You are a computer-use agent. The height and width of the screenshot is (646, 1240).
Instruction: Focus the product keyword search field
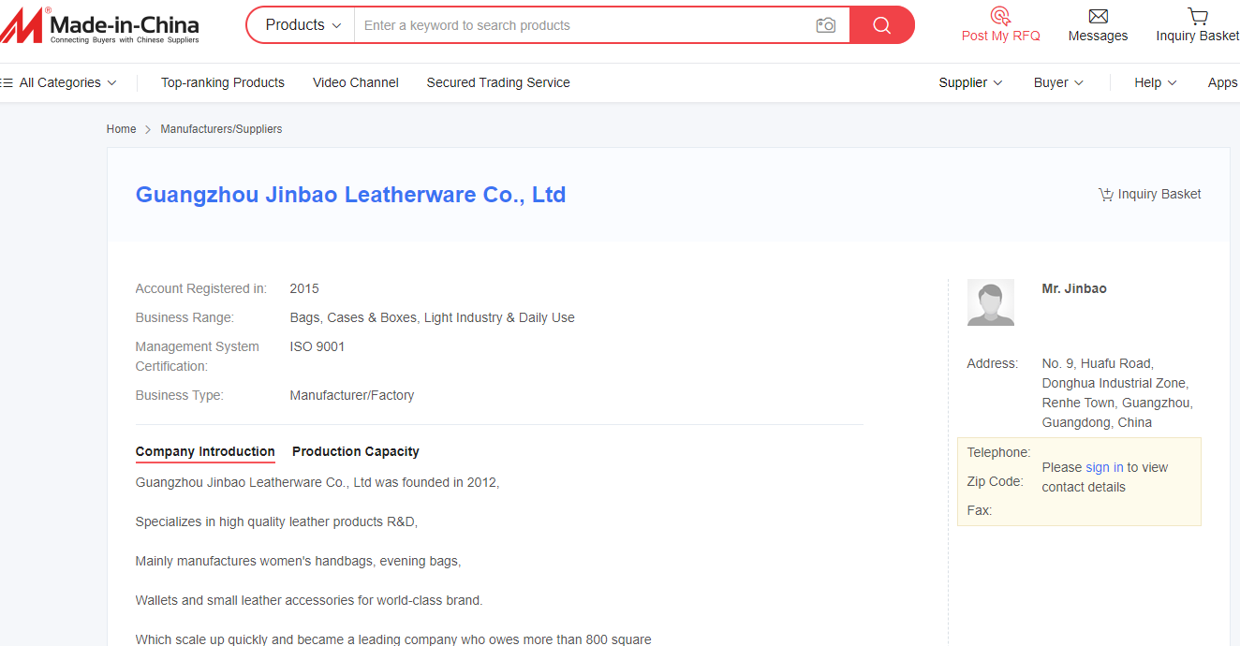581,25
